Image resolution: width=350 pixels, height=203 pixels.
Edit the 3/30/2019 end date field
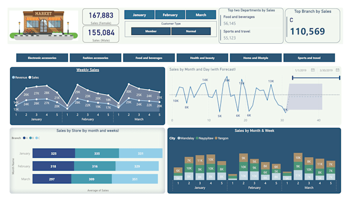click(326, 70)
